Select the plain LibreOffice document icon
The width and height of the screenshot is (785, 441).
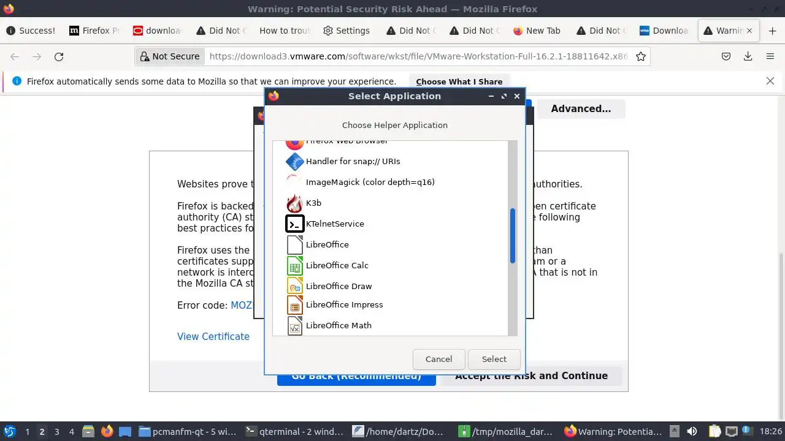(x=295, y=244)
